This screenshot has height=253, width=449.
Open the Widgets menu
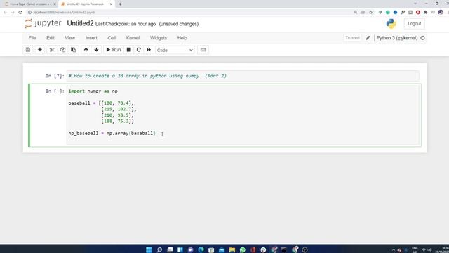(x=159, y=38)
